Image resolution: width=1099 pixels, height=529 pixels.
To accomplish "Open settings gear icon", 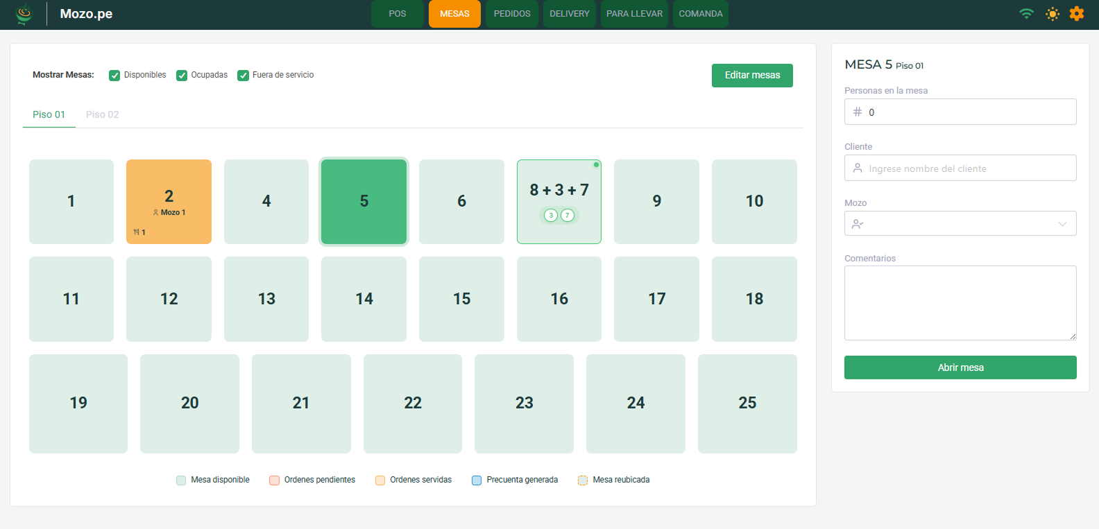I will click(1077, 14).
